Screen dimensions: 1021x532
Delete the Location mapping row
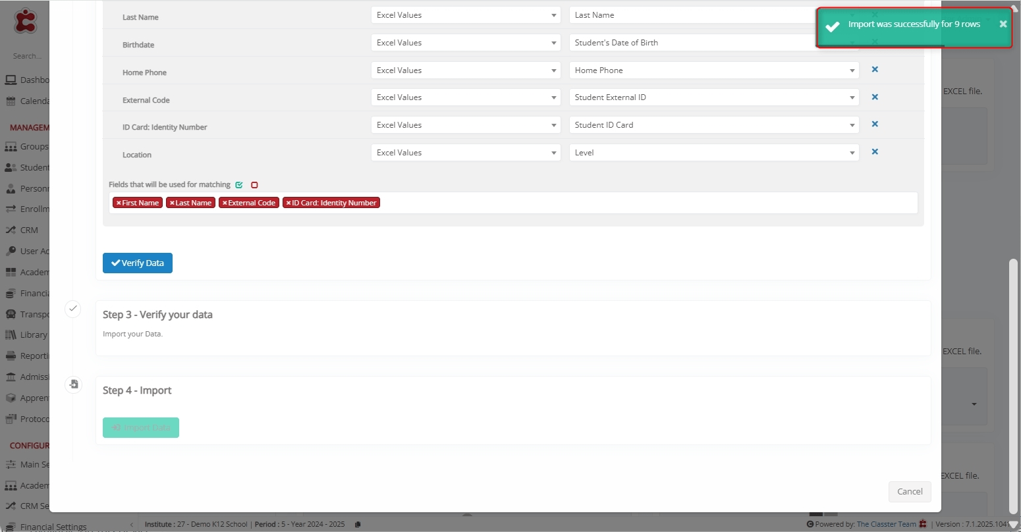pyautogui.click(x=875, y=151)
